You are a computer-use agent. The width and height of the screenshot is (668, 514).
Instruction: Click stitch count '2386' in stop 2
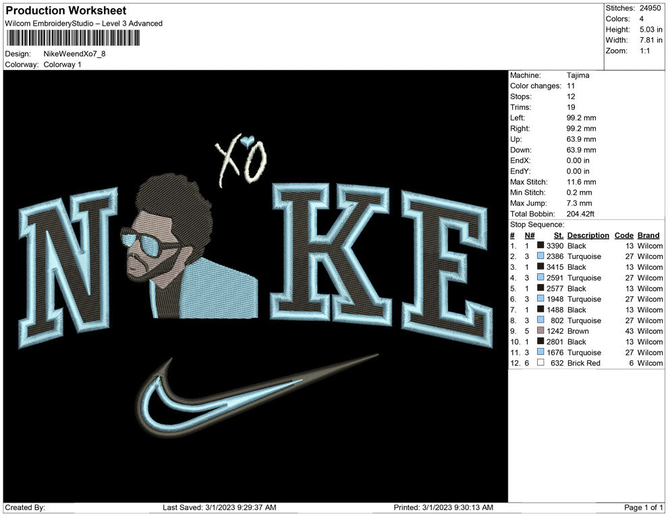coord(555,256)
